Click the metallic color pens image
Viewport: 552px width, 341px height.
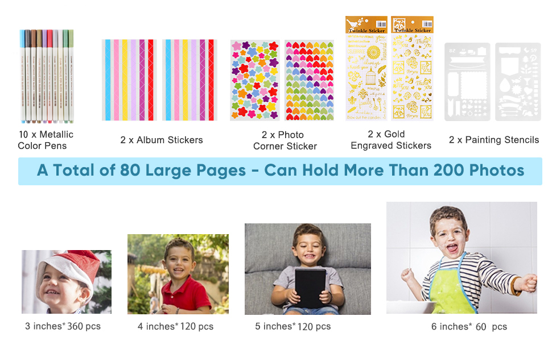pos(47,76)
